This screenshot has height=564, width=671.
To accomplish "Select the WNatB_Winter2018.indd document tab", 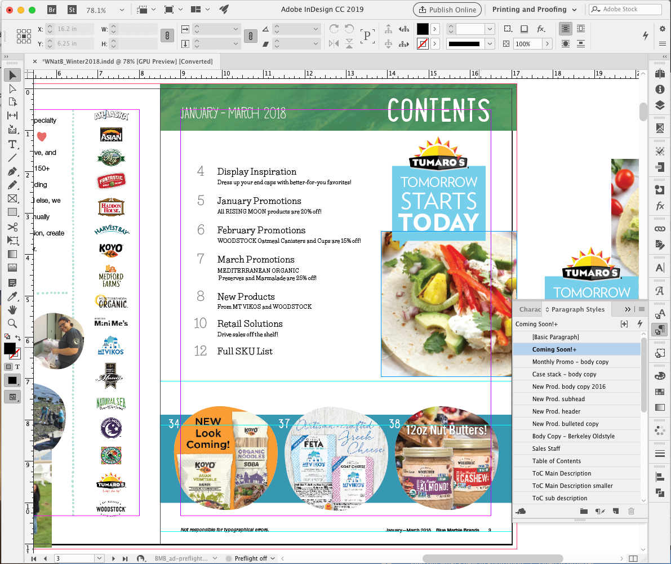I will tap(127, 61).
